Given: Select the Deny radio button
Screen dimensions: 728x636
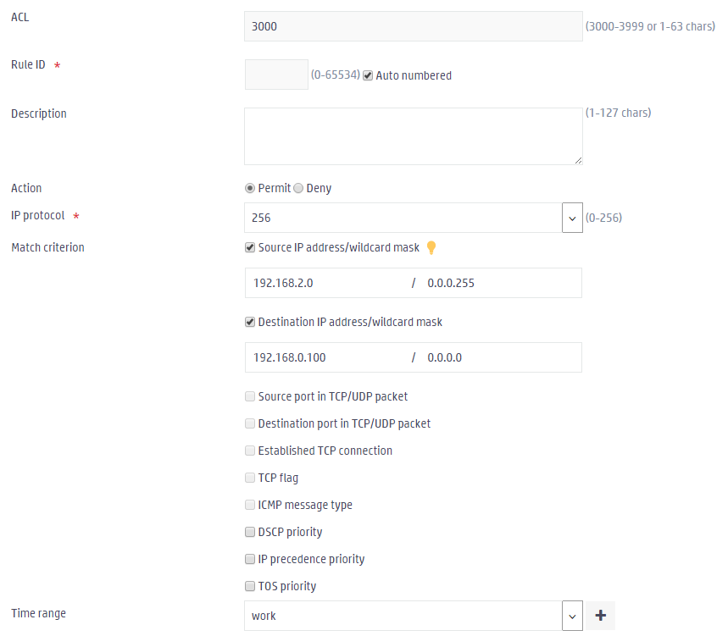Looking at the screenshot, I should point(298,188).
